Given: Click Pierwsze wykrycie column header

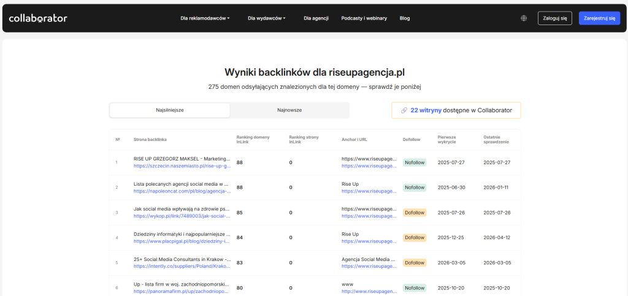Looking at the screenshot, I should tap(447, 140).
